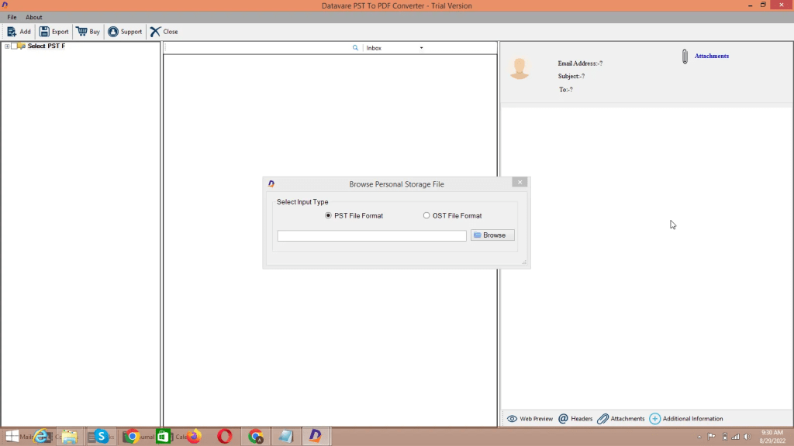Click the paperclip Attachments icon at top
The image size is (794, 446).
coord(685,57)
